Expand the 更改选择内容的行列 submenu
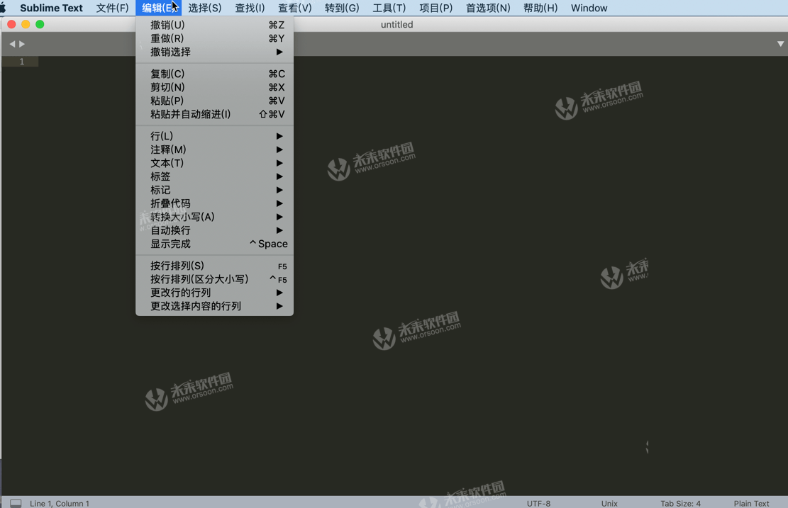Screen dimensions: 788x508 click(215, 306)
